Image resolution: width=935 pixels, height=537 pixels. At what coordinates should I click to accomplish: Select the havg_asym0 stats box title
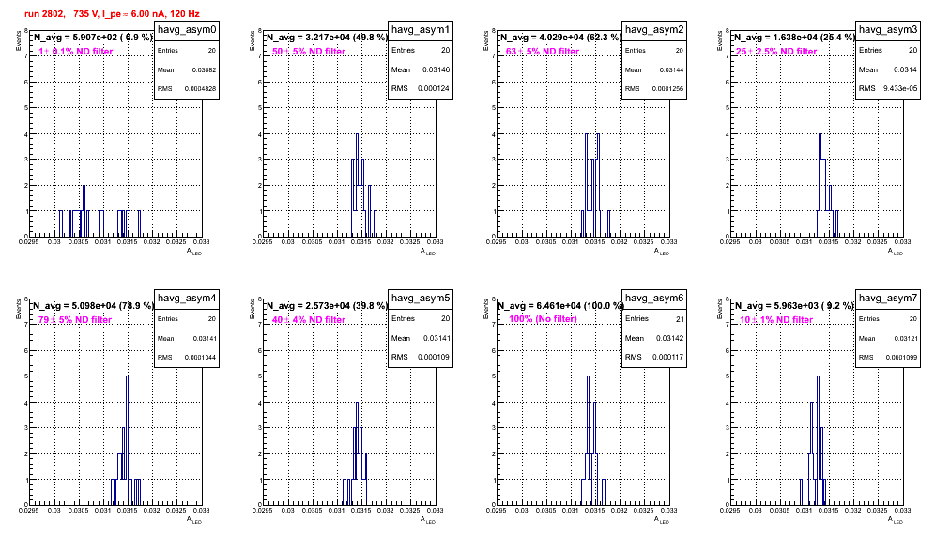coord(187,29)
